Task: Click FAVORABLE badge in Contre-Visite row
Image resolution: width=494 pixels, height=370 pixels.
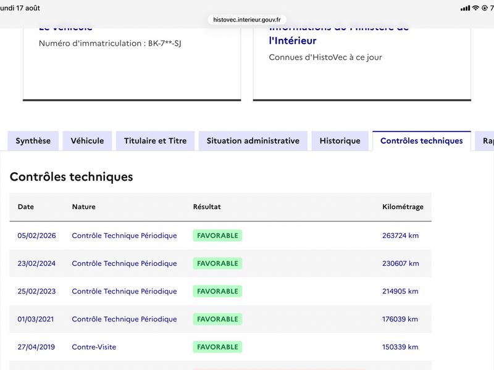Action: pos(217,347)
